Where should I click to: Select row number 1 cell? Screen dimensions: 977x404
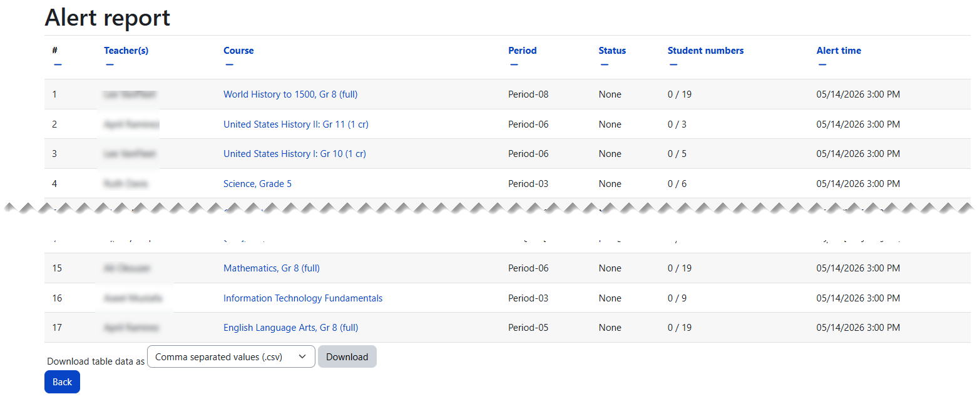[x=54, y=94]
